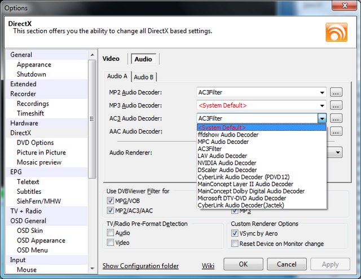Expand the MP2 Audio Decoder dropdown
361x279 pixels.
coord(322,92)
